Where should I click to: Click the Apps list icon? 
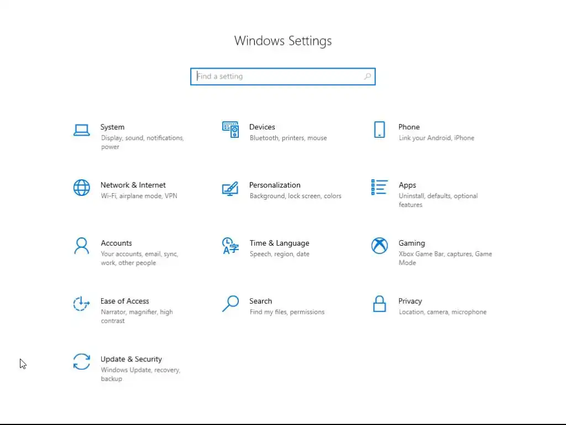point(379,187)
